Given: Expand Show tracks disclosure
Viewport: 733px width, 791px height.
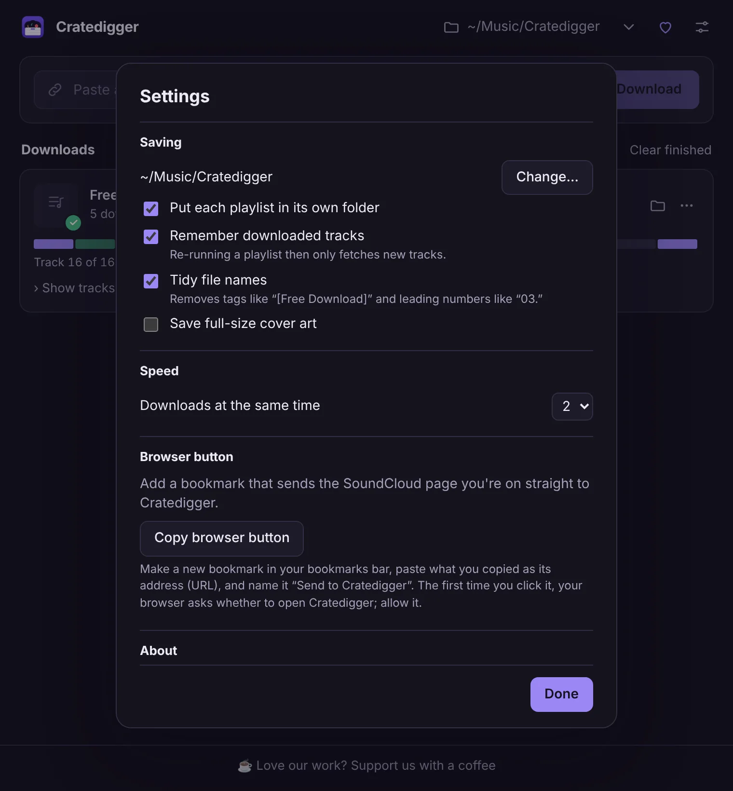Looking at the screenshot, I should [74, 288].
